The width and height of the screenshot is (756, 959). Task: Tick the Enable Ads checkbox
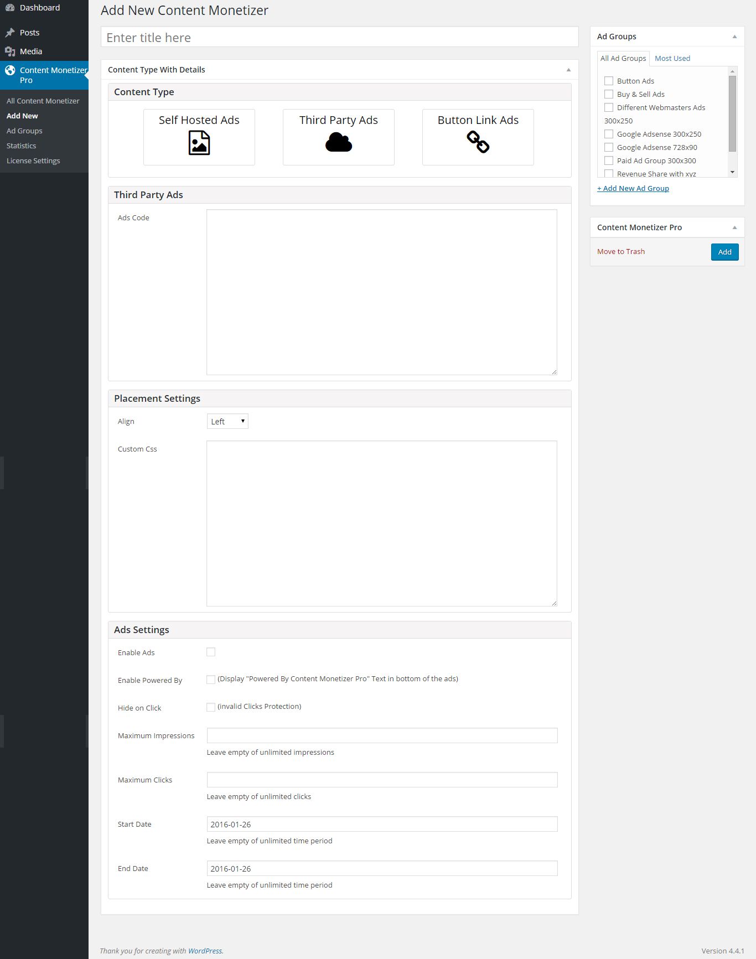[211, 652]
